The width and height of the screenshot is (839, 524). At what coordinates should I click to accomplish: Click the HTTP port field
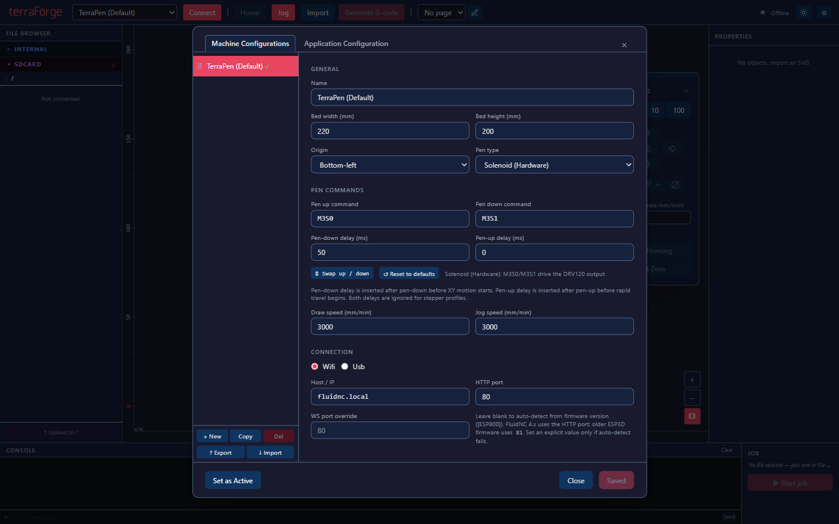(x=555, y=396)
